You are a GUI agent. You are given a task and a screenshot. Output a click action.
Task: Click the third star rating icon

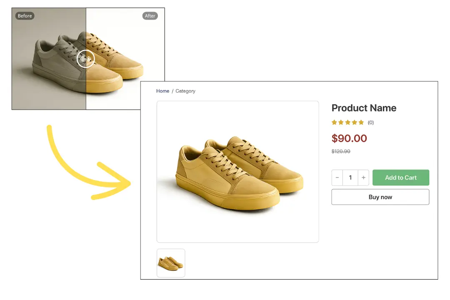347,122
